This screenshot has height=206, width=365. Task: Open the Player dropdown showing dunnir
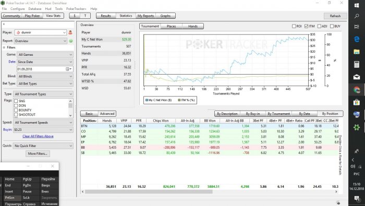pyautogui.click(x=41, y=32)
